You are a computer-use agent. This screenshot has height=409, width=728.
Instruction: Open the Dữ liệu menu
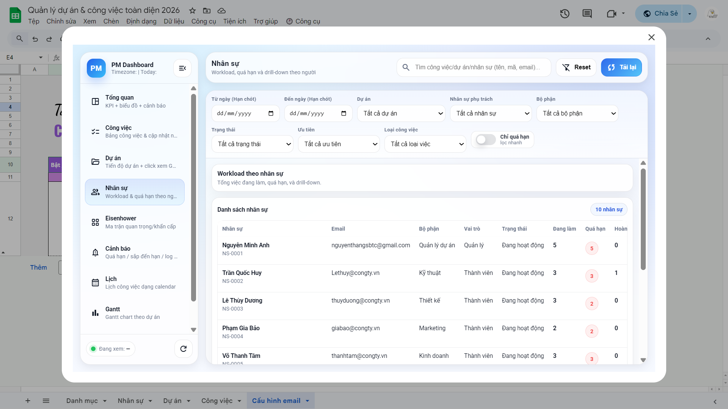pos(174,21)
